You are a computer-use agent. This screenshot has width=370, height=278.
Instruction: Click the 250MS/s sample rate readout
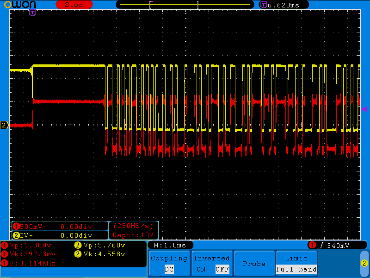pos(133,226)
